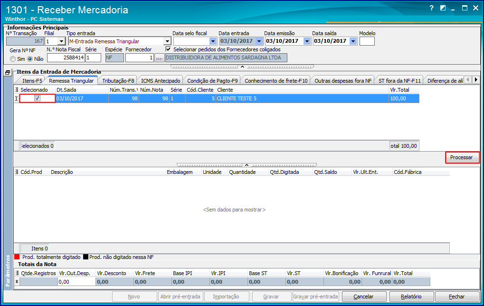Open grid column chooser next to Cód.Prod

click(17, 172)
